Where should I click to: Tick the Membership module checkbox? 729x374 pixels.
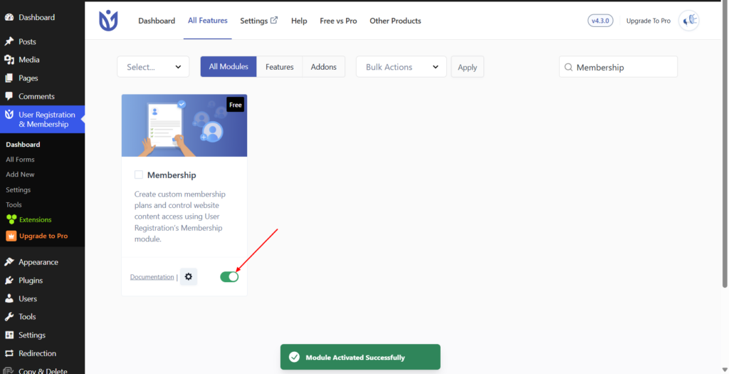coord(139,175)
